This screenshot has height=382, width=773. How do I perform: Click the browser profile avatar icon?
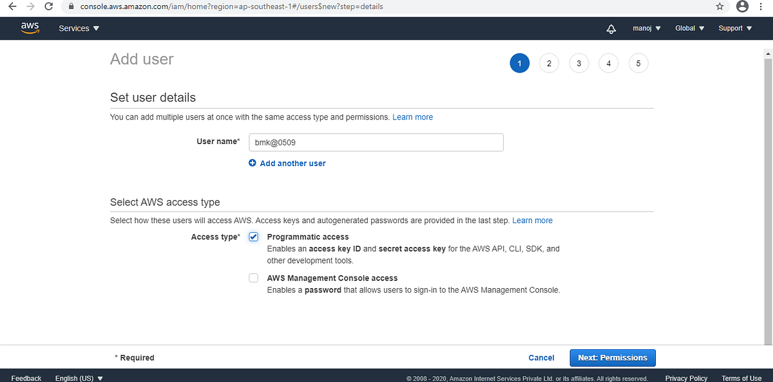pyautogui.click(x=742, y=6)
